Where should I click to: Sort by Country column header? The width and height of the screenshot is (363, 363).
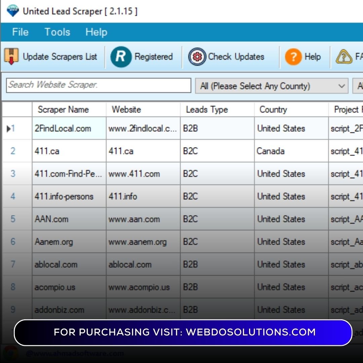coord(291,110)
